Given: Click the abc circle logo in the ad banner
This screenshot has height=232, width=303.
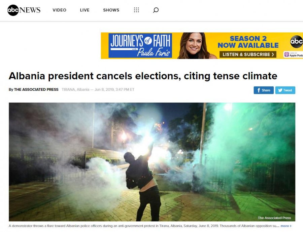Looking at the screenshot, I should 297,41.
